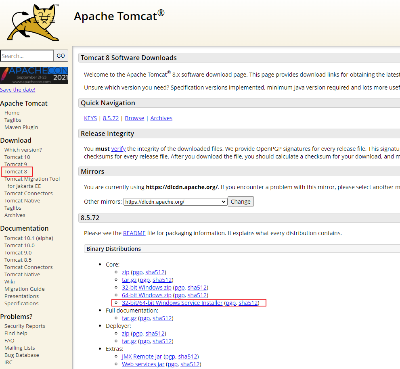Open the Wiki link

(x=9, y=281)
